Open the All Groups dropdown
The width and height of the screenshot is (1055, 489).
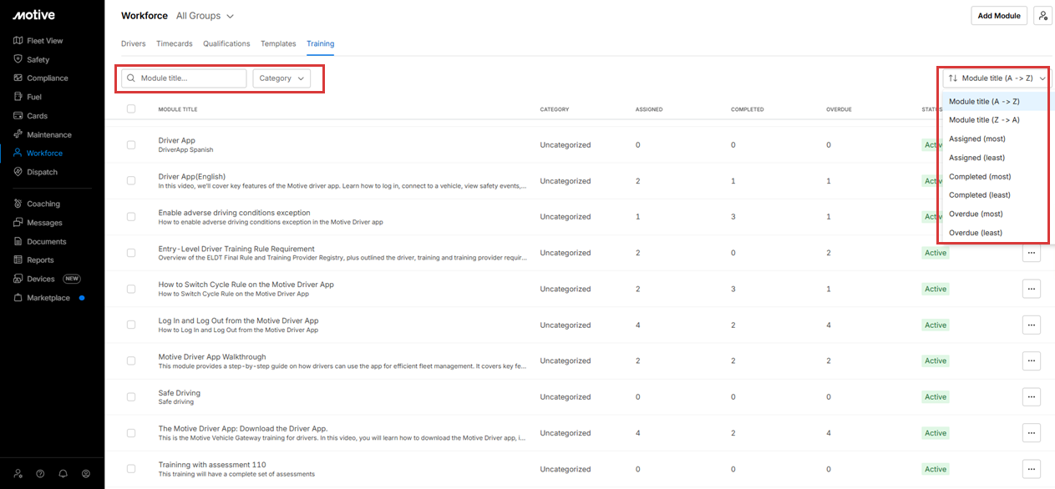[205, 16]
